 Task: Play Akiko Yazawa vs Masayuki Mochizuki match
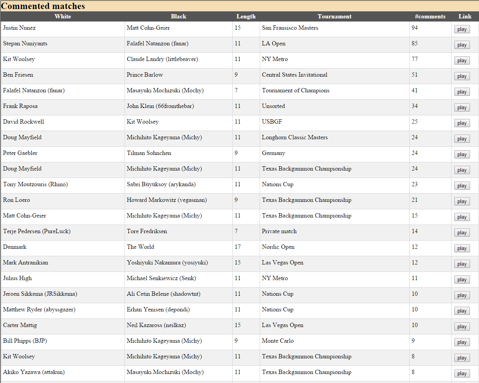click(462, 374)
